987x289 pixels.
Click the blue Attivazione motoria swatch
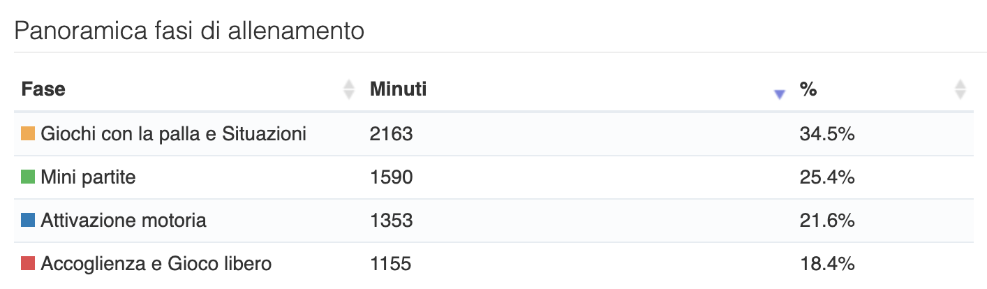(x=28, y=221)
